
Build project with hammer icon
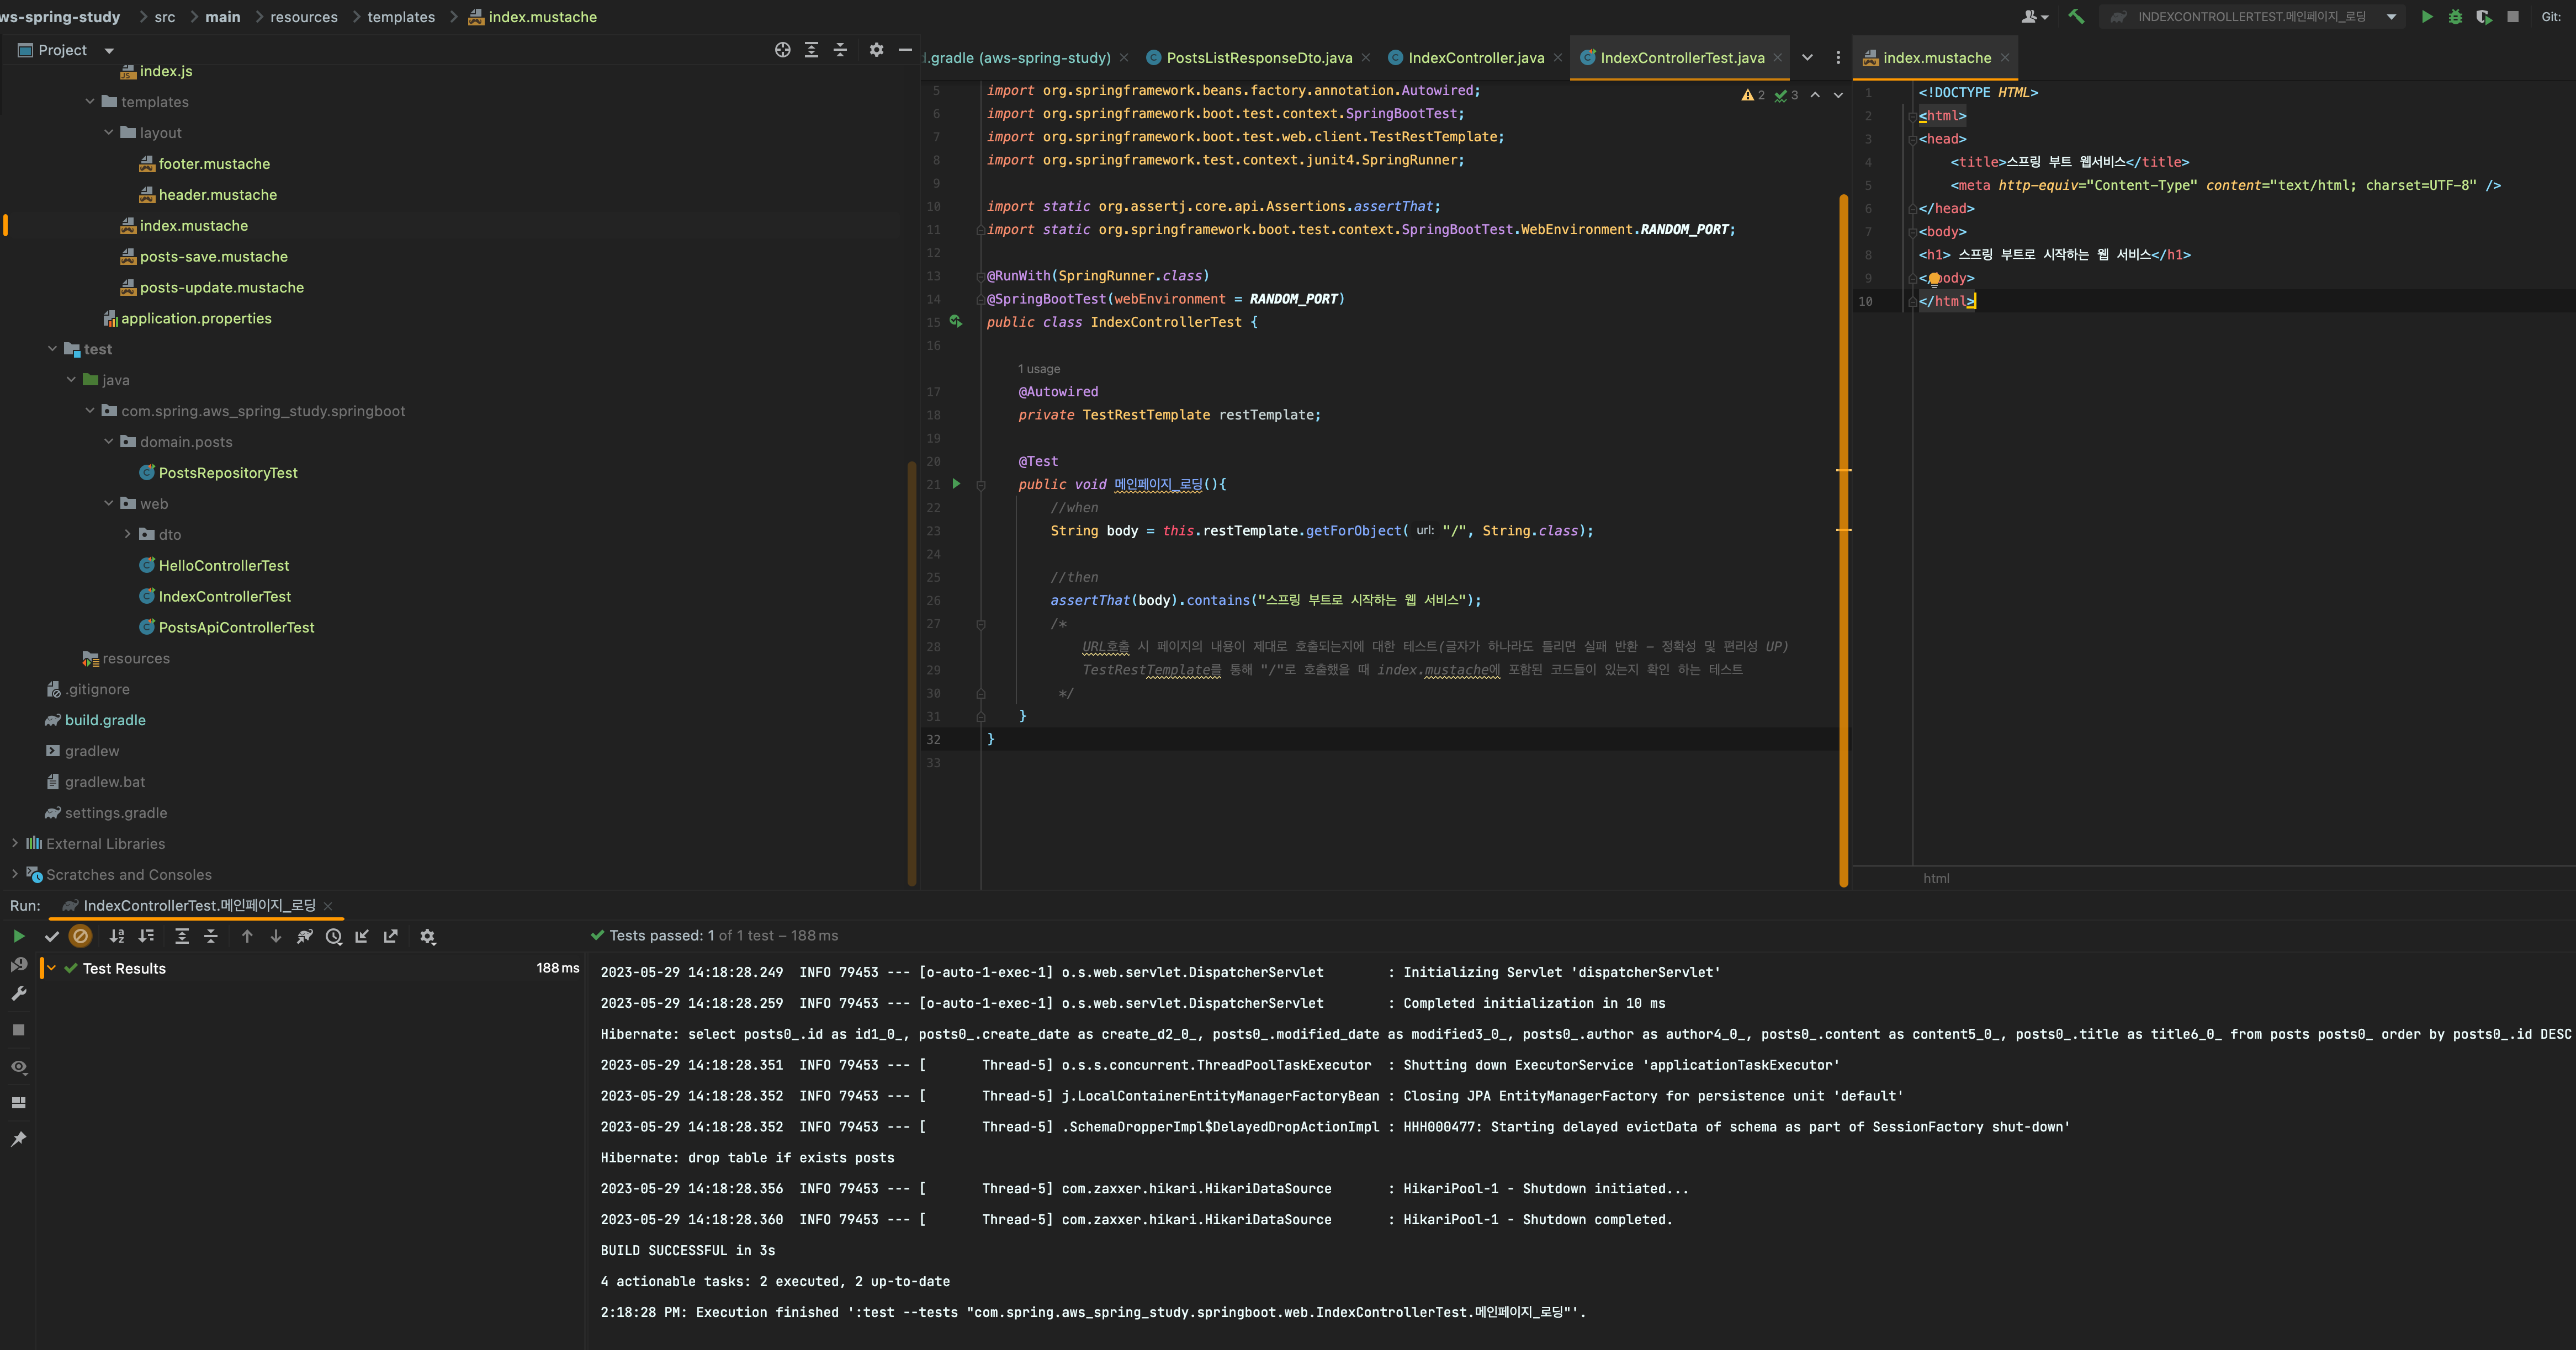pos(2076,17)
